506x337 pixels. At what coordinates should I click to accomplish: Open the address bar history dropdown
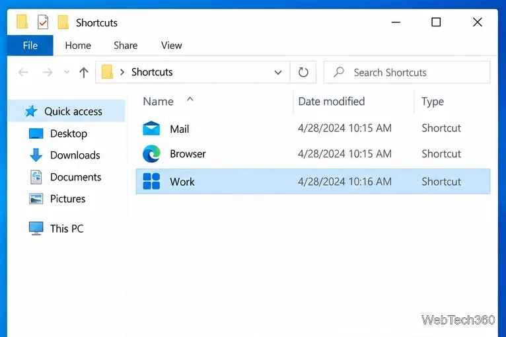(278, 72)
